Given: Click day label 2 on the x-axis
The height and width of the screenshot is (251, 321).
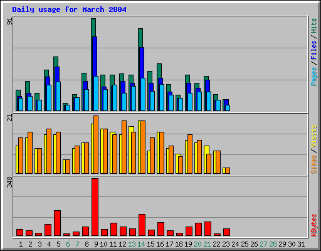Looking at the screenshot, I should 30,244.
